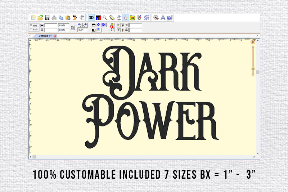
Task: Click the vertical scrollbar down arrow
Action: click(x=258, y=153)
